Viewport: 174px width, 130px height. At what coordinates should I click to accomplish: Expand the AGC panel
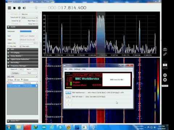pyautogui.click(x=22, y=49)
